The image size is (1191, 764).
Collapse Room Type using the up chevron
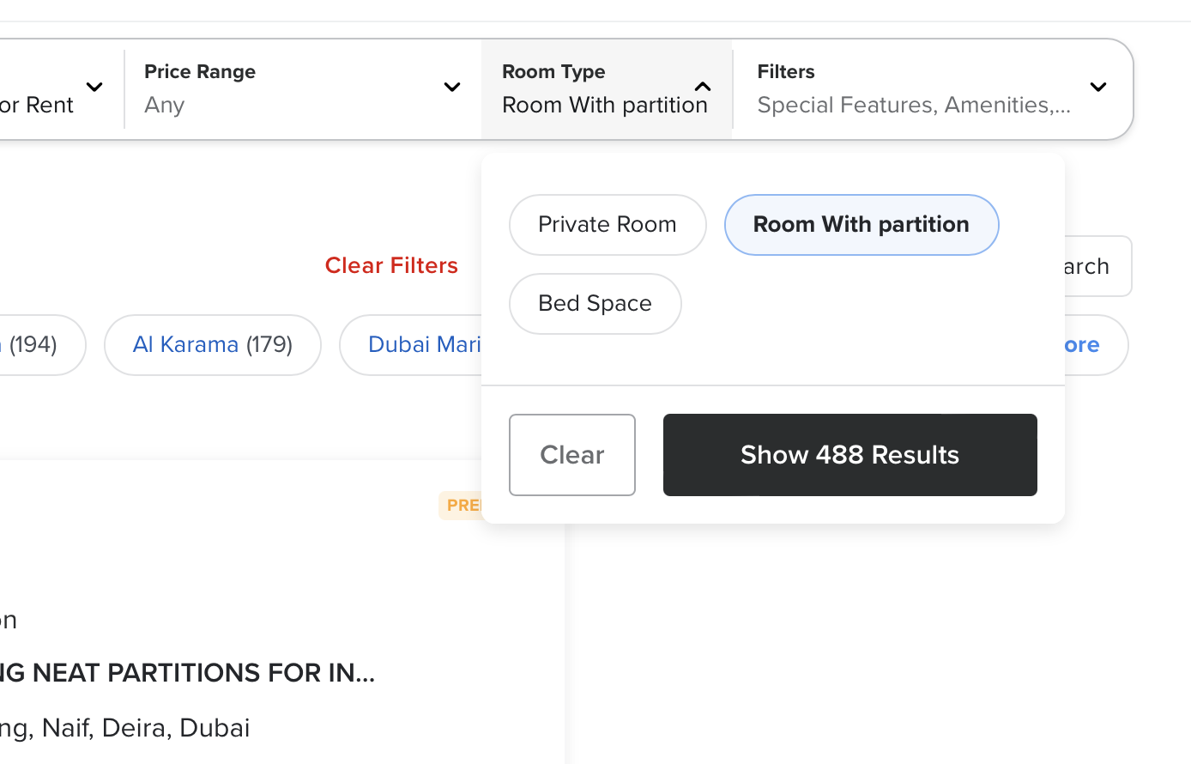[x=703, y=87]
